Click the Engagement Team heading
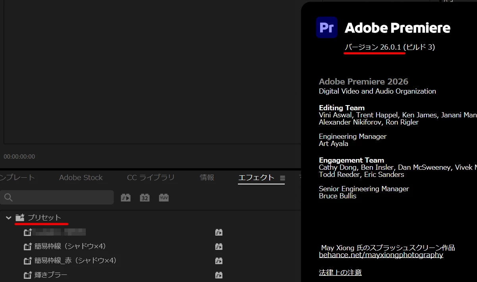Image resolution: width=477 pixels, height=282 pixels. [x=351, y=160]
